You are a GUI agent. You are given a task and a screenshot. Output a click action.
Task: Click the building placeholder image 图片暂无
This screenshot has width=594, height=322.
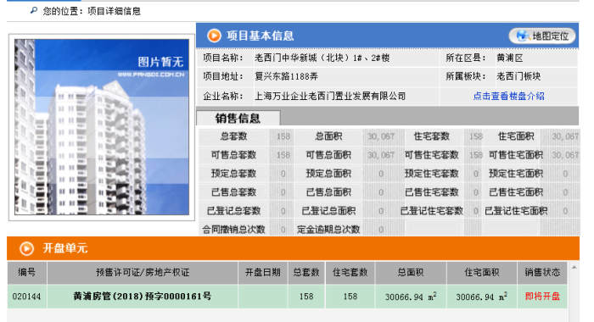point(102,127)
